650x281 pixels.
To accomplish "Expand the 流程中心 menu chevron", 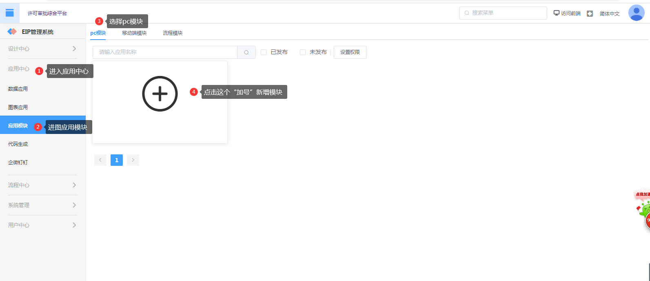I will [74, 185].
